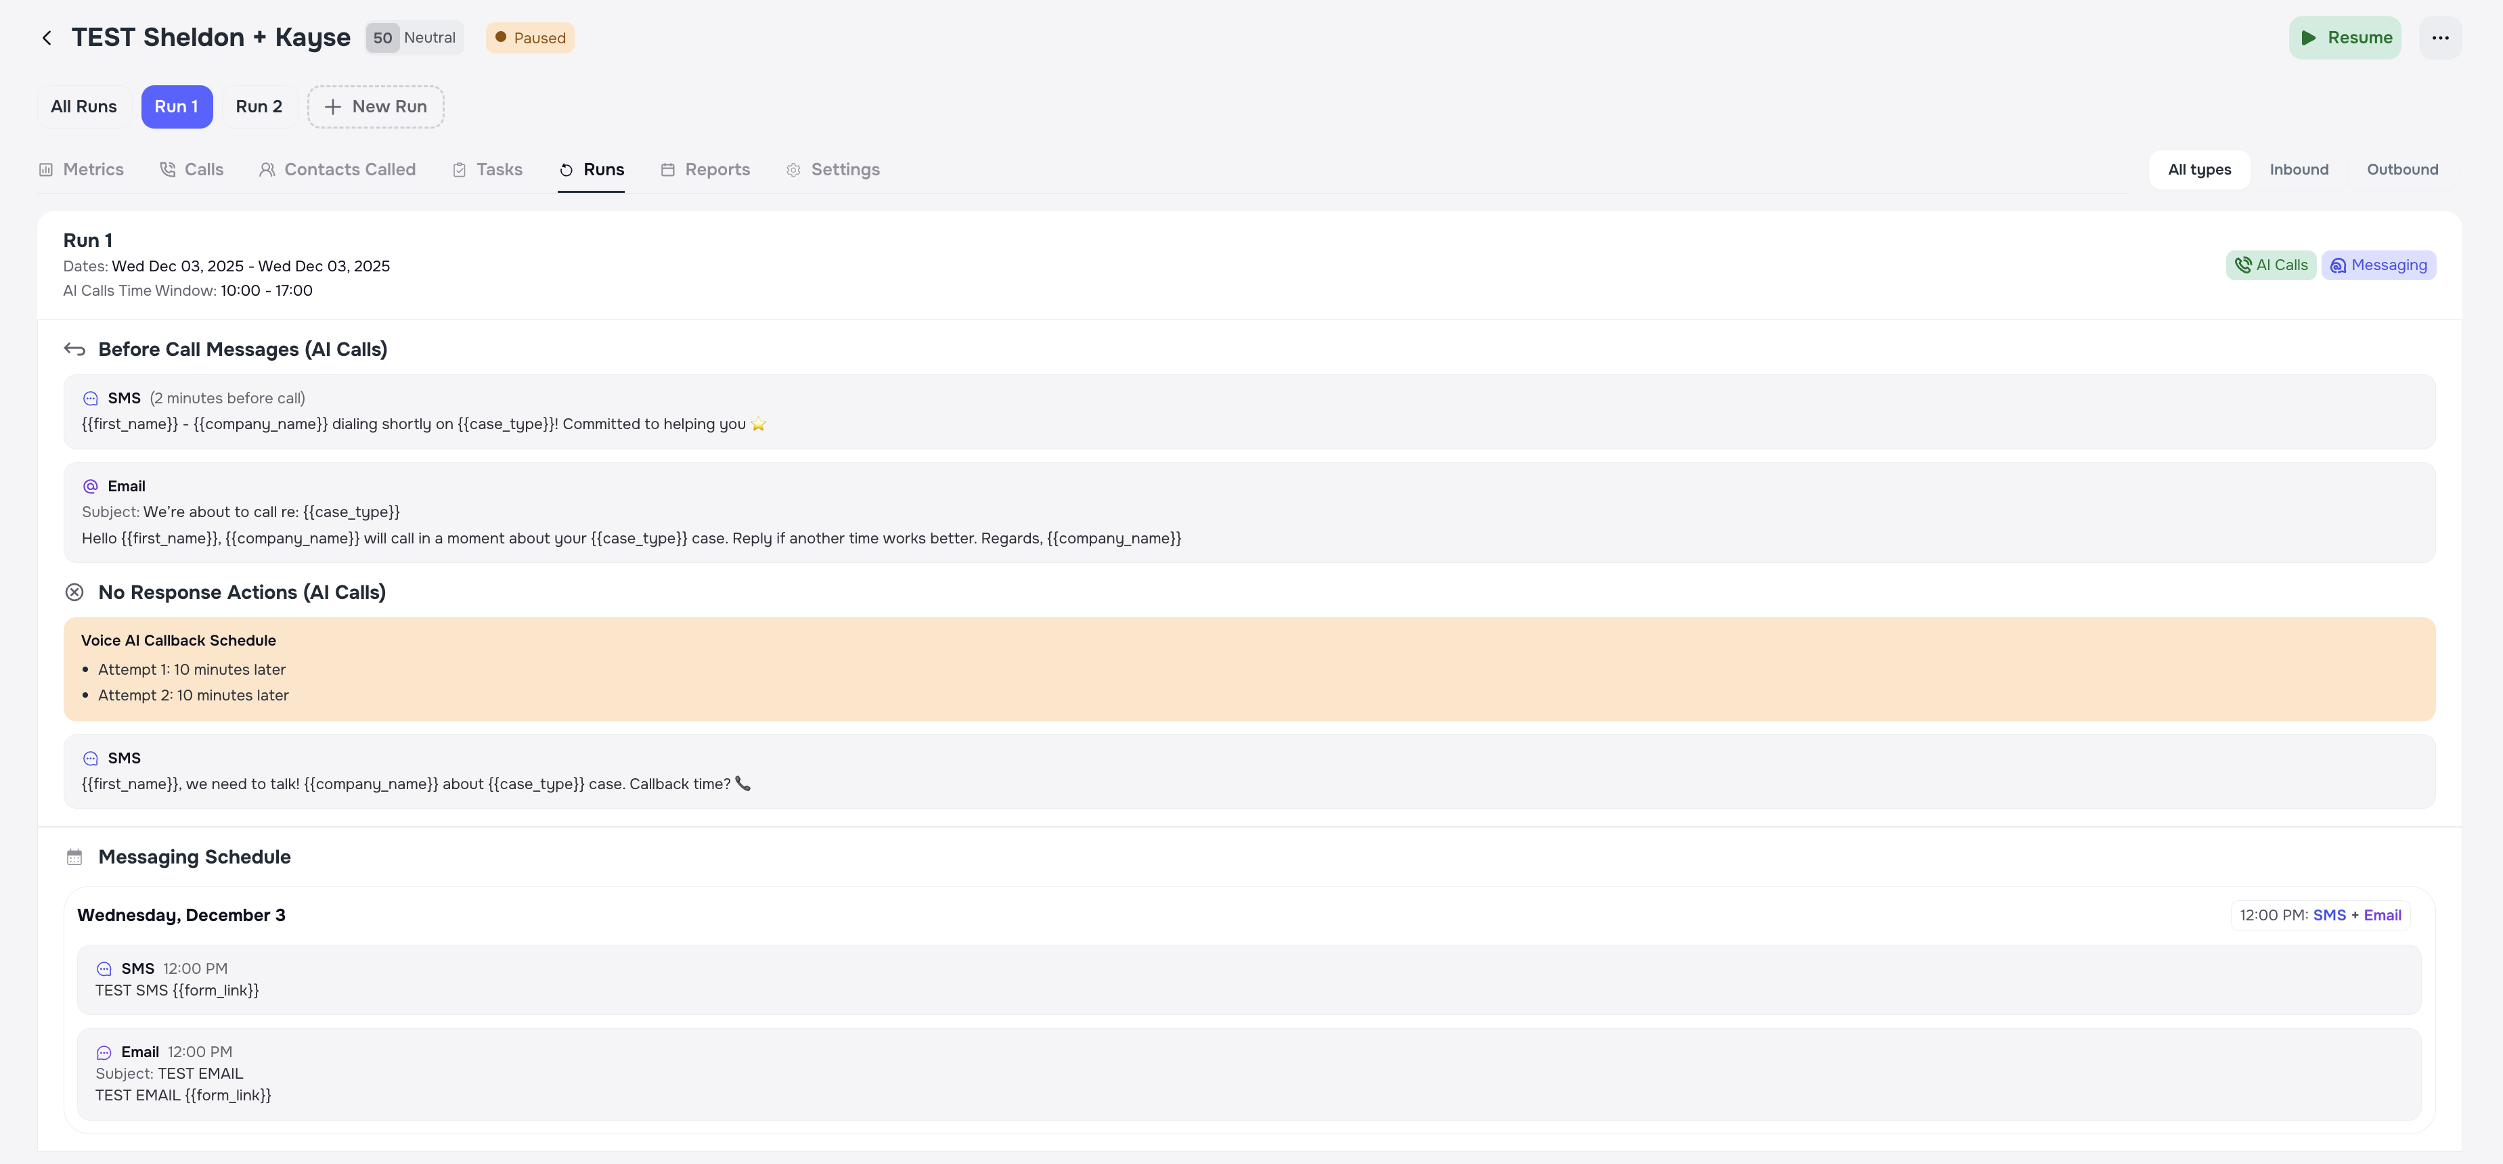Click the Messaging badge
Image resolution: width=2503 pixels, height=1164 pixels.
[2378, 265]
